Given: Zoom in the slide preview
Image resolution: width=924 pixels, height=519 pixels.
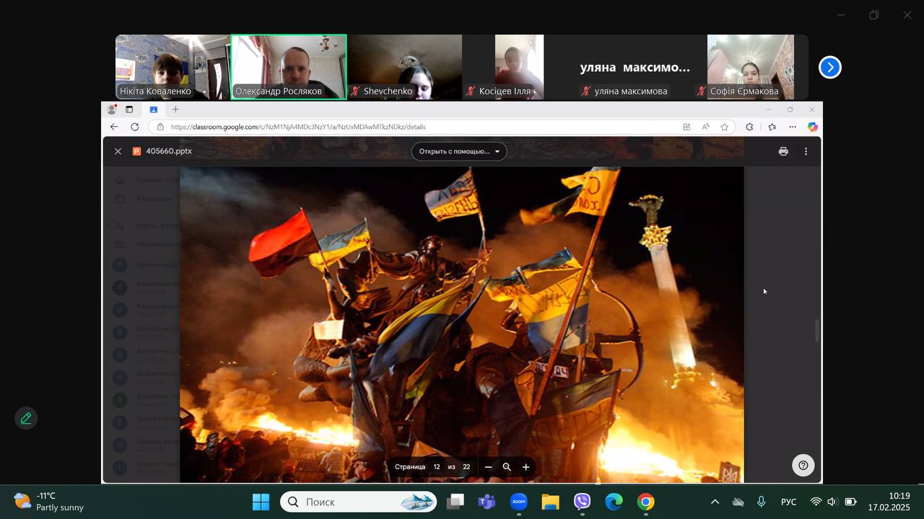Looking at the screenshot, I should point(526,467).
